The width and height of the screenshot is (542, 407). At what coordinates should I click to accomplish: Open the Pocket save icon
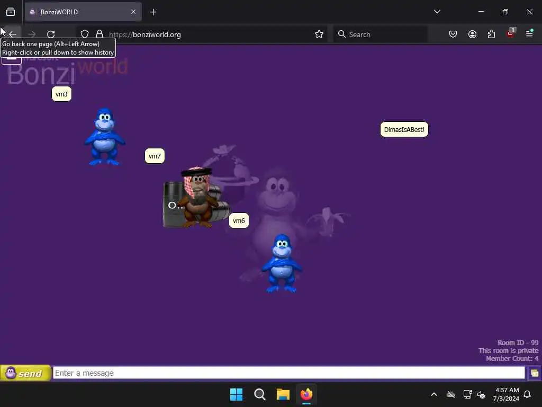tap(453, 34)
